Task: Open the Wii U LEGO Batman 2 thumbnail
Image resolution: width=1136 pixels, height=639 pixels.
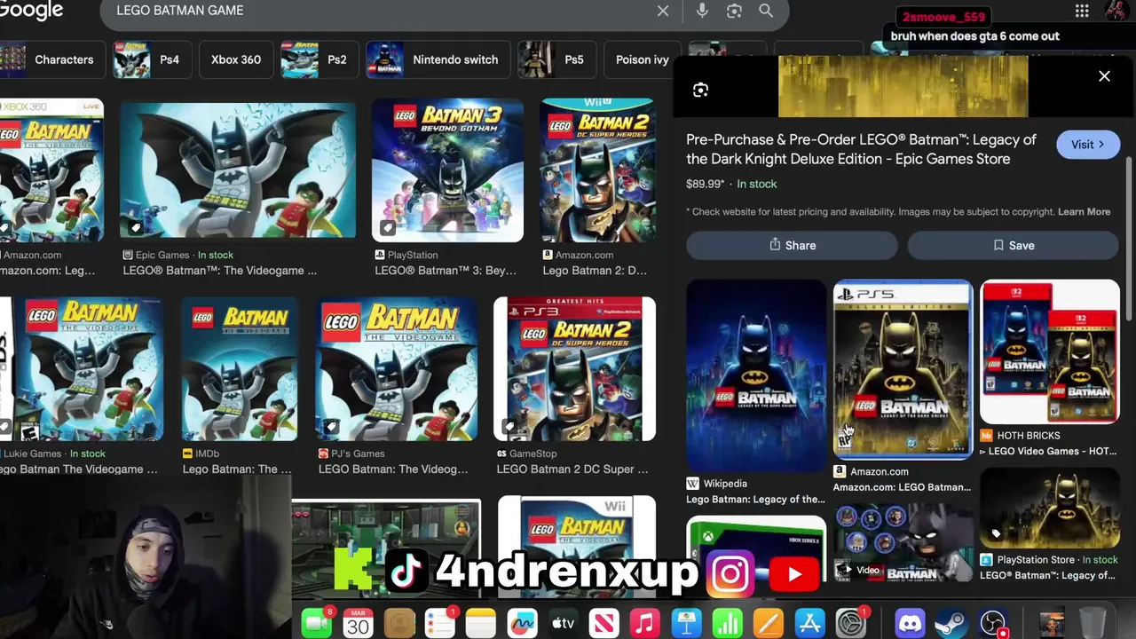Action: (598, 170)
